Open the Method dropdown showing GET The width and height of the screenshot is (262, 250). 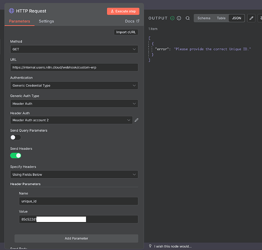74,49
